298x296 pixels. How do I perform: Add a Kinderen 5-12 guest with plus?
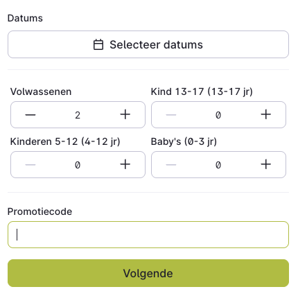[125, 164]
